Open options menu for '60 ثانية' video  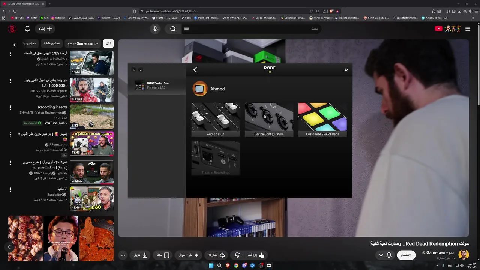[10, 190]
